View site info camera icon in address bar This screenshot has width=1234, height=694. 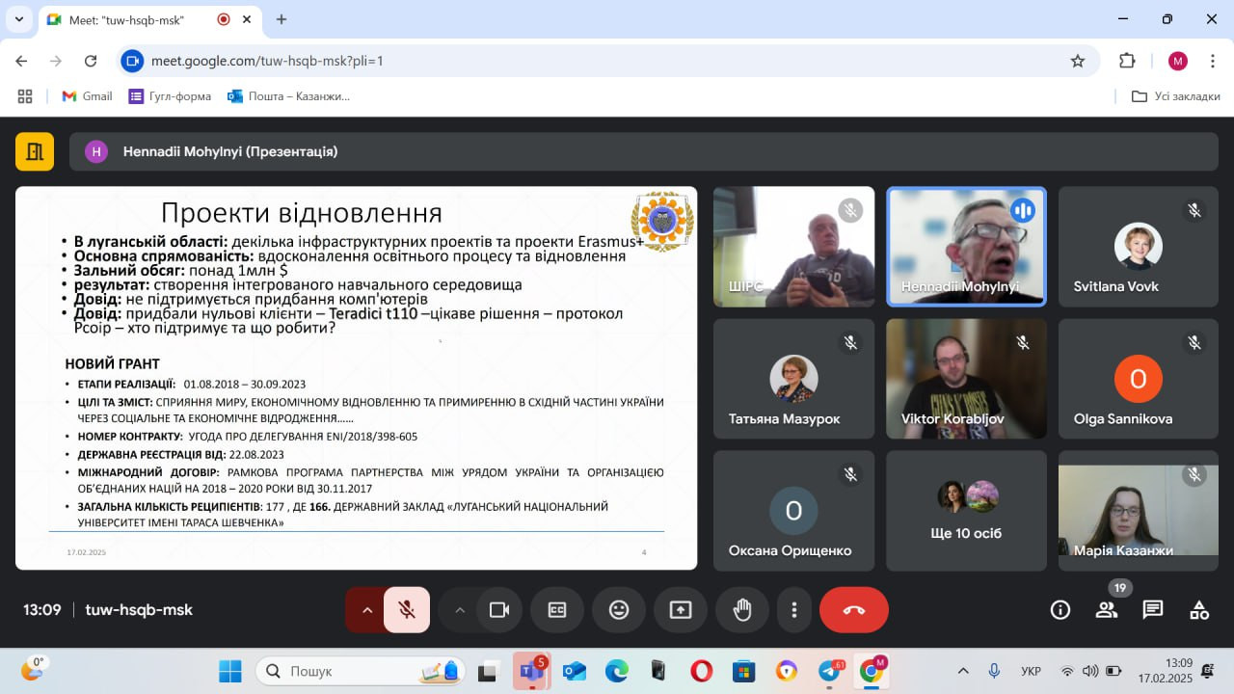134,61
